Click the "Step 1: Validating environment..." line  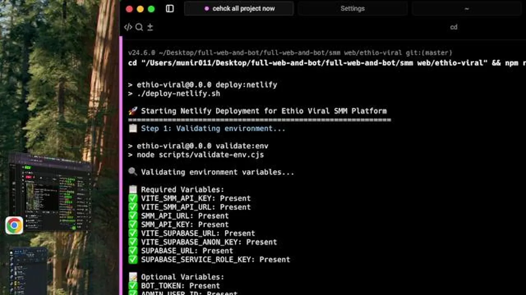coord(207,129)
